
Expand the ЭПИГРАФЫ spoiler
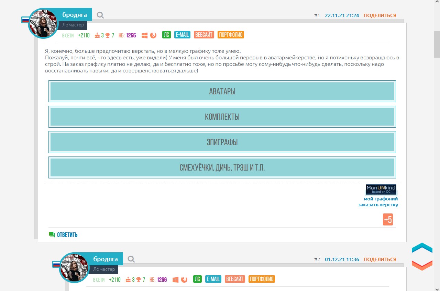(222, 142)
